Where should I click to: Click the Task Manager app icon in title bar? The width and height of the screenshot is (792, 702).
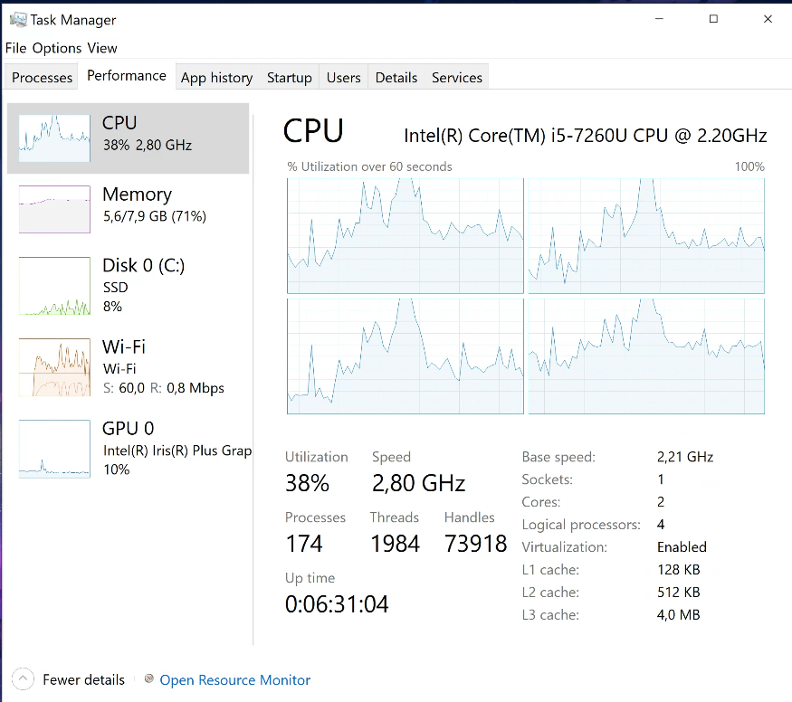click(17, 19)
